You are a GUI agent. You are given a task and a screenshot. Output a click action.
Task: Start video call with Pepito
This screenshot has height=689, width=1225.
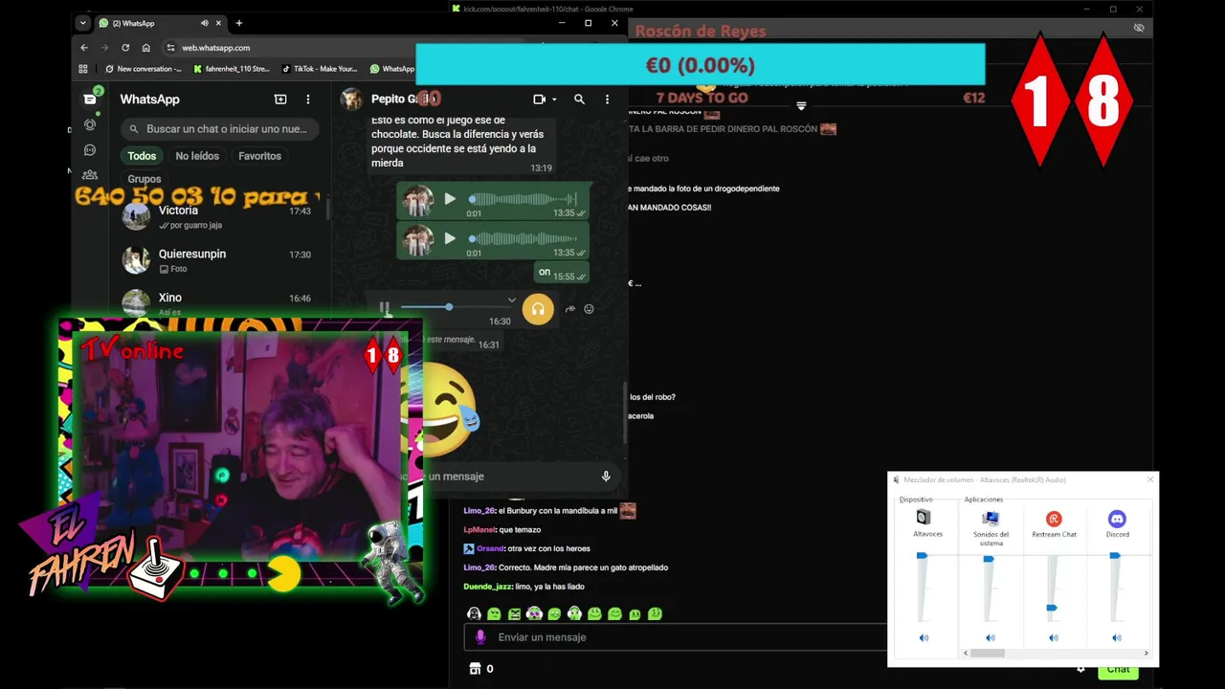539,99
